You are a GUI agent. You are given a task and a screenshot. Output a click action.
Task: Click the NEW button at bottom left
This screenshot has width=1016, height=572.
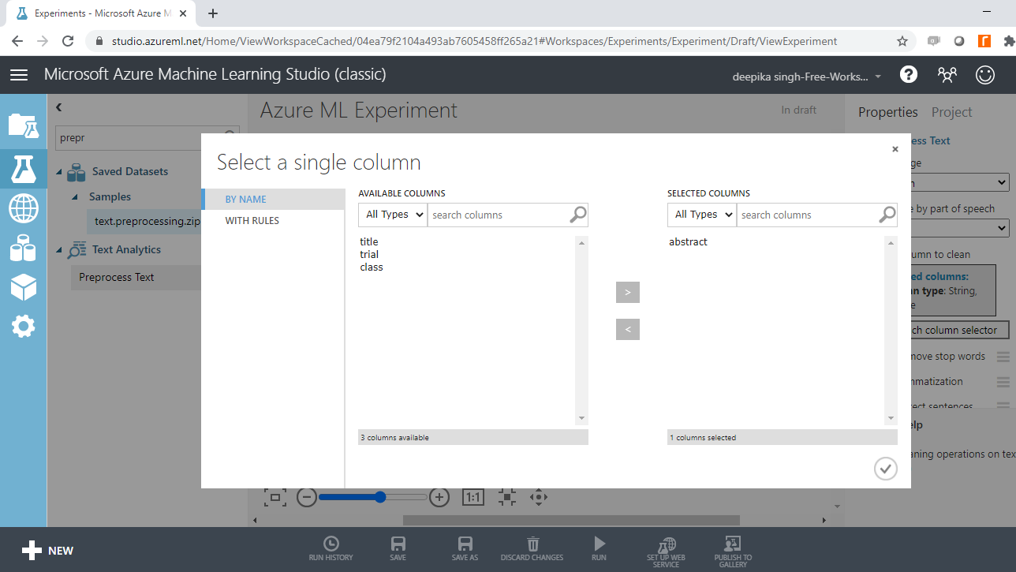click(x=47, y=551)
